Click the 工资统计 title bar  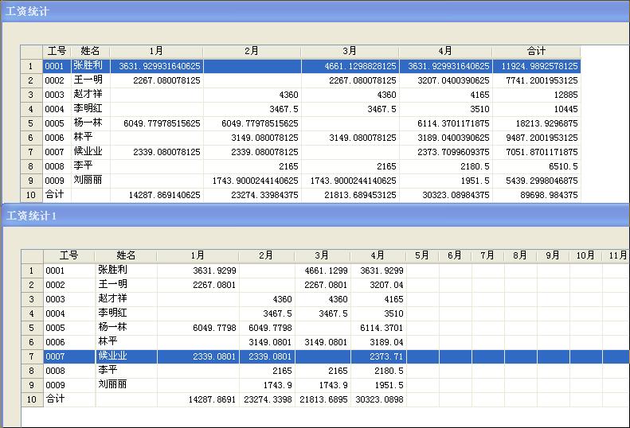(315, 11)
